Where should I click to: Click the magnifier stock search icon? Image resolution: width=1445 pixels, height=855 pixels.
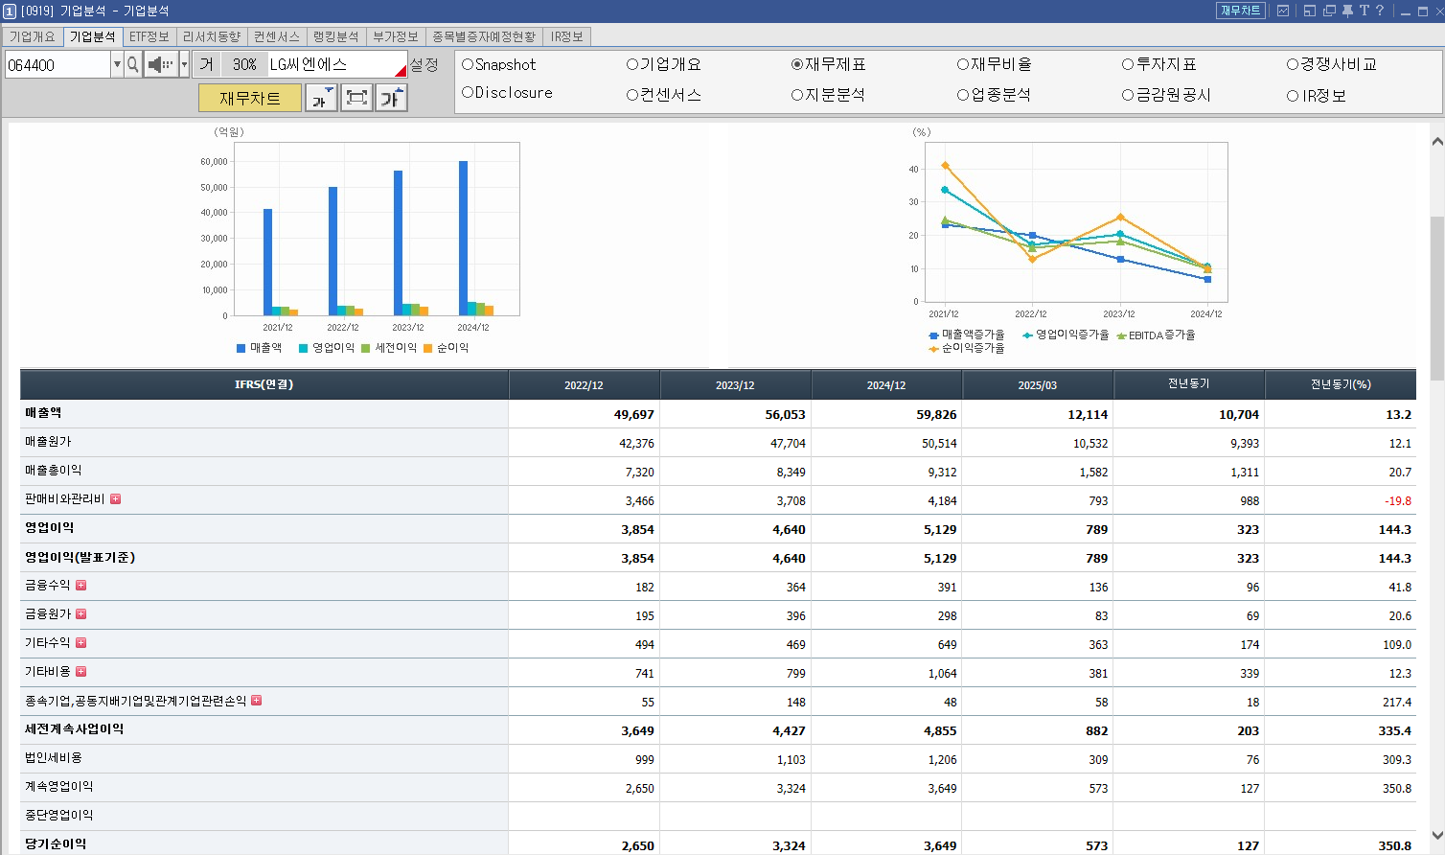pos(133,64)
